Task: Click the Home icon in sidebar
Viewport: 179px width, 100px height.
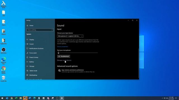Action: [x=27, y=26]
